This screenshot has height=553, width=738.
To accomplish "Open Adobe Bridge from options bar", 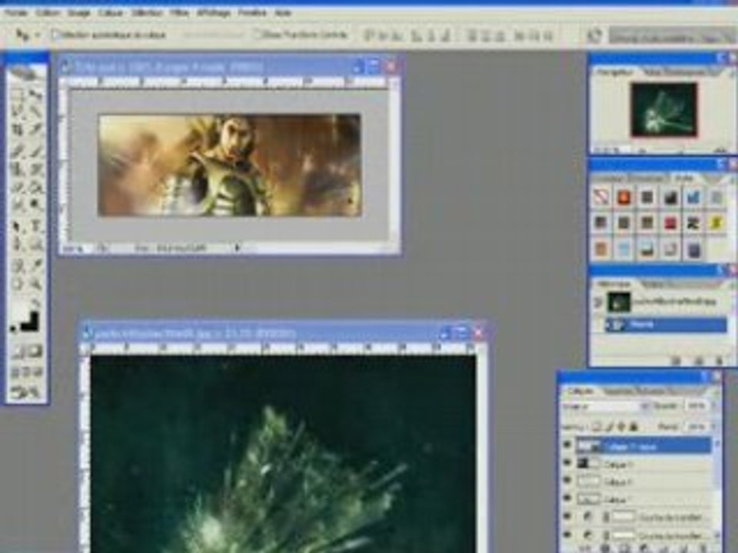I will [595, 35].
